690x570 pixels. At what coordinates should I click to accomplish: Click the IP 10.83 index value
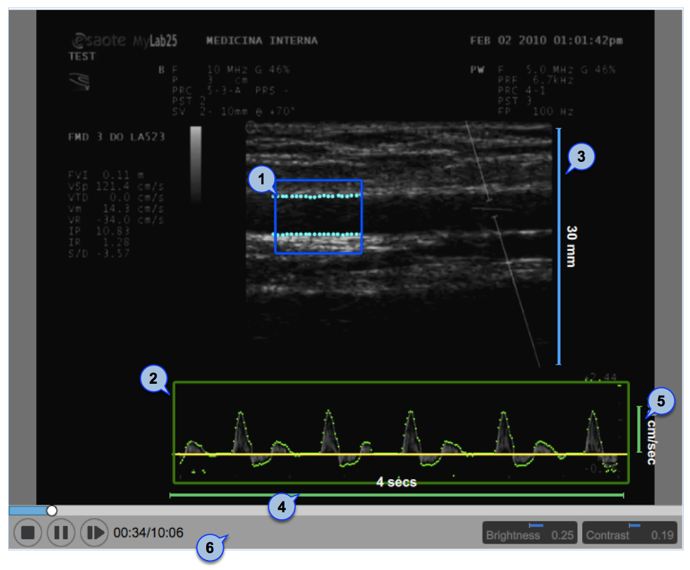[99, 231]
